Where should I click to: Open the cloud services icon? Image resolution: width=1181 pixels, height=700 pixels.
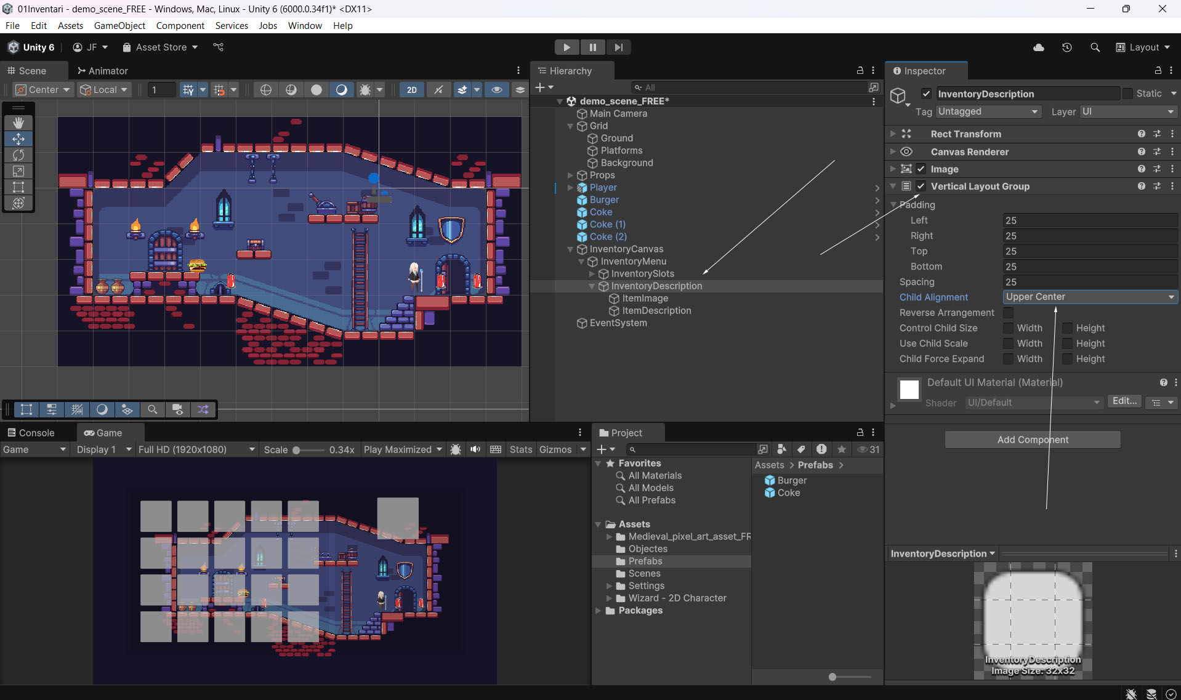1038,47
